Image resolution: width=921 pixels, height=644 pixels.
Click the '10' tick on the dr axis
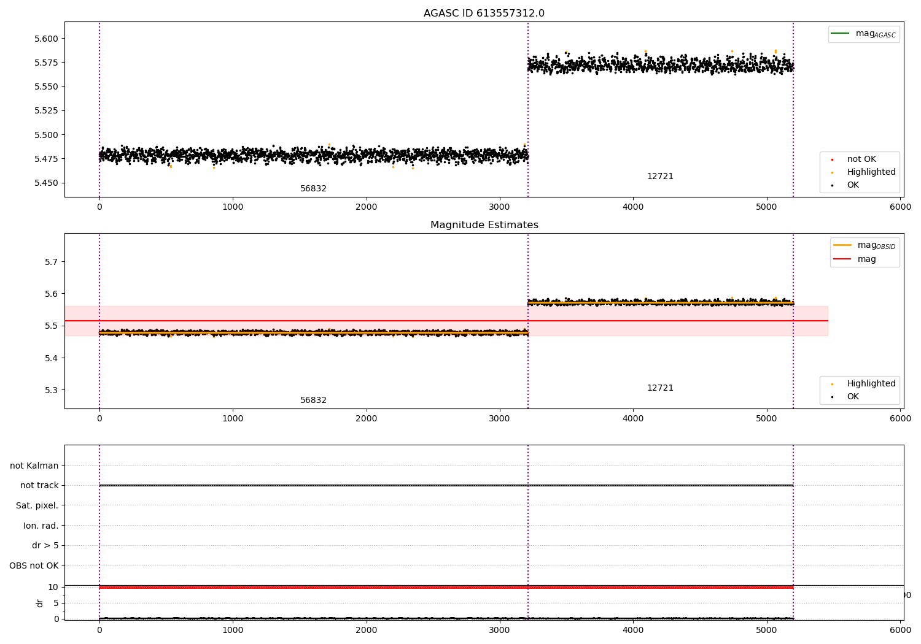point(53,587)
